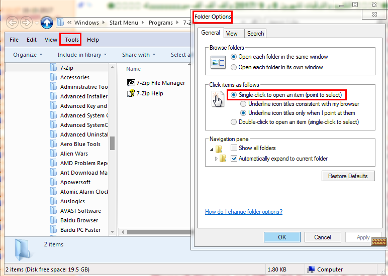This screenshot has height=276, width=388.
Task: Open the Help menu
Action: [93, 40]
